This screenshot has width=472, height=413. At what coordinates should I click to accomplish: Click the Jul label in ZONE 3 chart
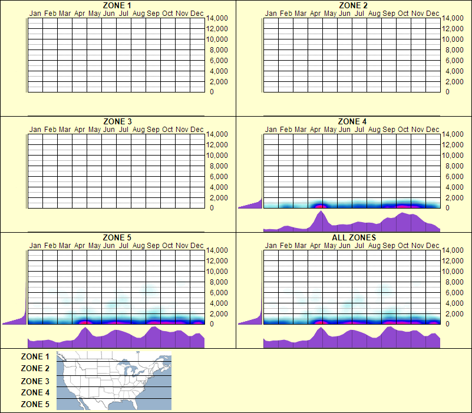pos(123,130)
